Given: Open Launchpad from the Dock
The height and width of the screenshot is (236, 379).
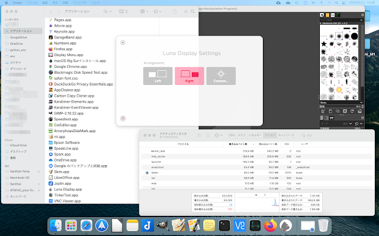Looking at the screenshot, I should click(71, 225).
